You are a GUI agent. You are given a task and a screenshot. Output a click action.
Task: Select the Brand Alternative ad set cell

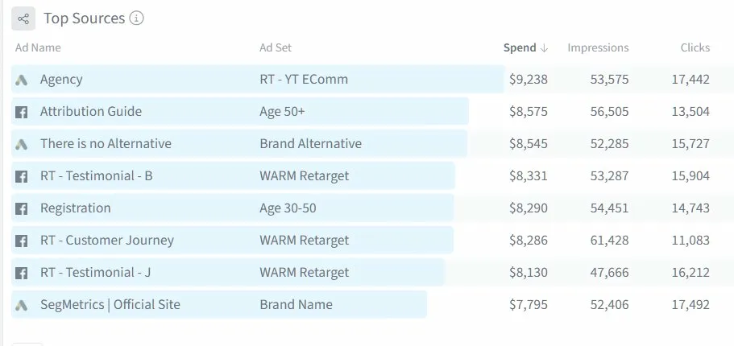click(311, 143)
